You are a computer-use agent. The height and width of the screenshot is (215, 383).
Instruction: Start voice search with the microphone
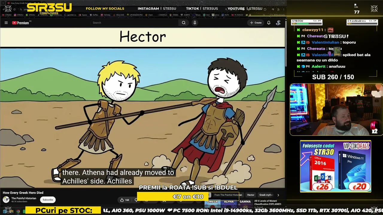tap(195, 23)
